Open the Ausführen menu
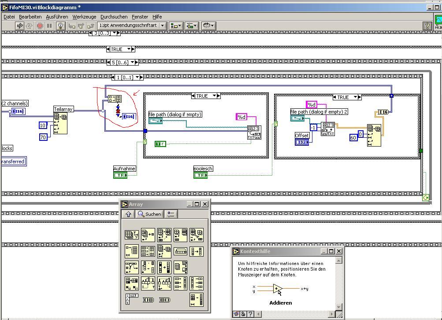The width and height of the screenshot is (442, 320). [x=57, y=17]
